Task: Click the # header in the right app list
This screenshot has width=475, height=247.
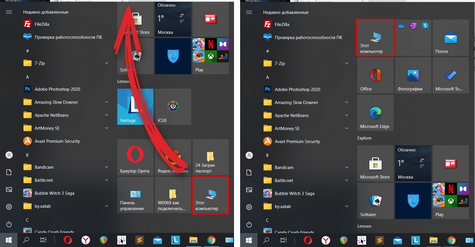Action: tap(268, 51)
